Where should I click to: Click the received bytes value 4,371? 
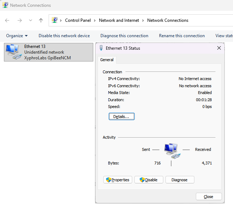207,163
